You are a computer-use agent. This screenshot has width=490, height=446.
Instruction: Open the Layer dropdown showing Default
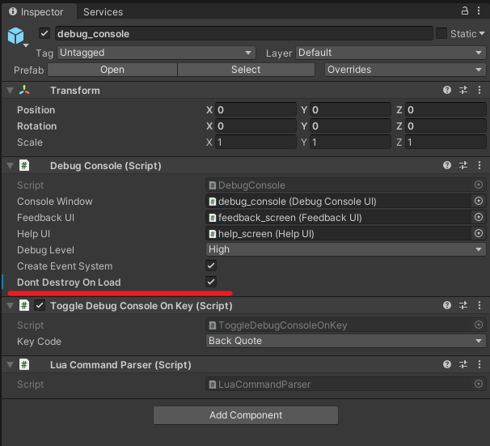click(x=391, y=53)
